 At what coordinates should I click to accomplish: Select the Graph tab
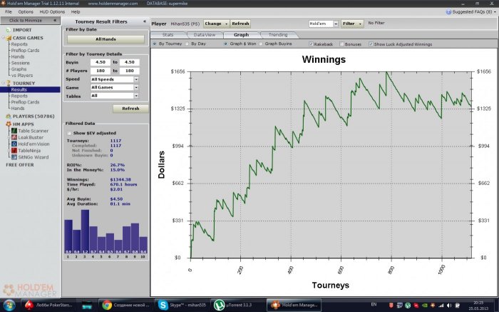[241, 35]
